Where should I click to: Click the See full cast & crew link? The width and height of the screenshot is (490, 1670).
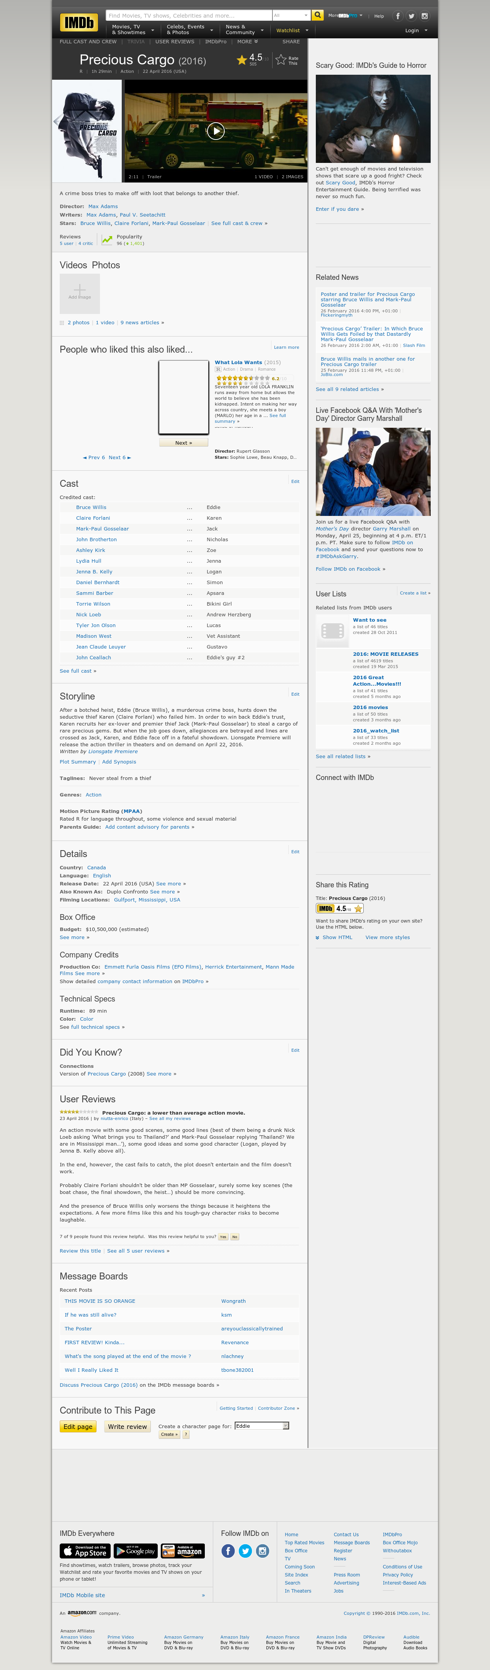237,223
